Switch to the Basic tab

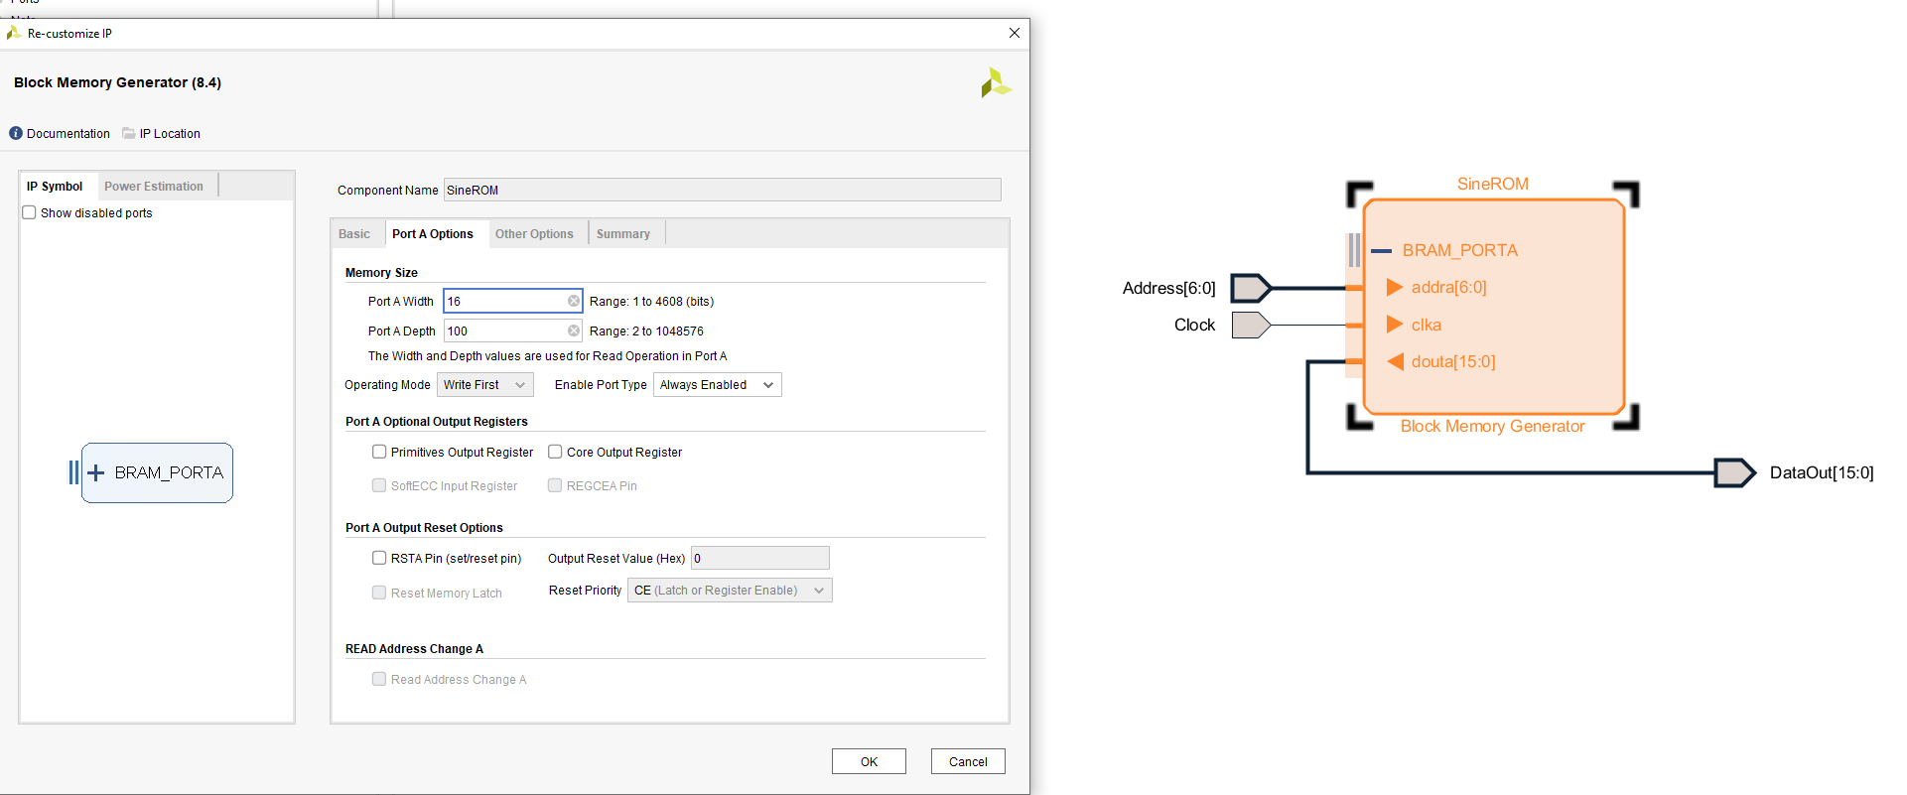coord(354,234)
